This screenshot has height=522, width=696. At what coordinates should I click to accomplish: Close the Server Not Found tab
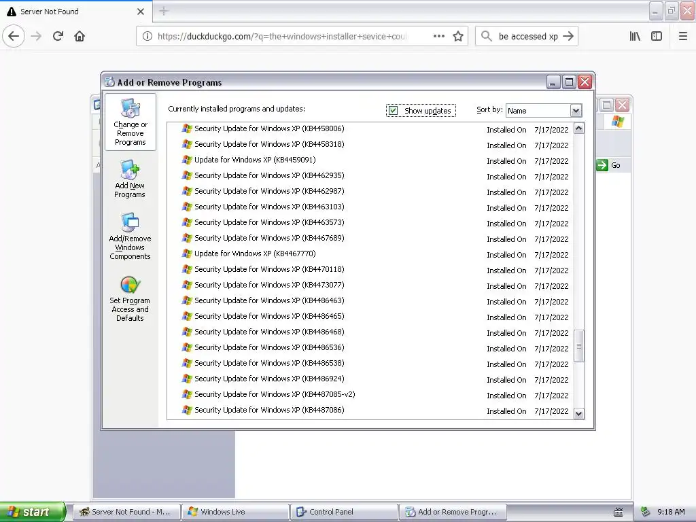141,12
